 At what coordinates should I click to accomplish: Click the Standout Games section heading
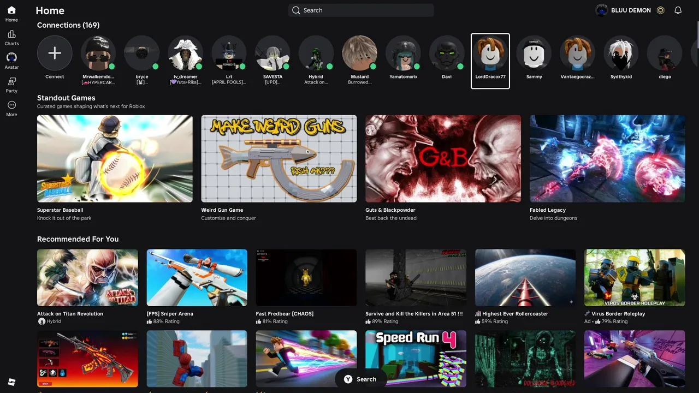pos(66,98)
